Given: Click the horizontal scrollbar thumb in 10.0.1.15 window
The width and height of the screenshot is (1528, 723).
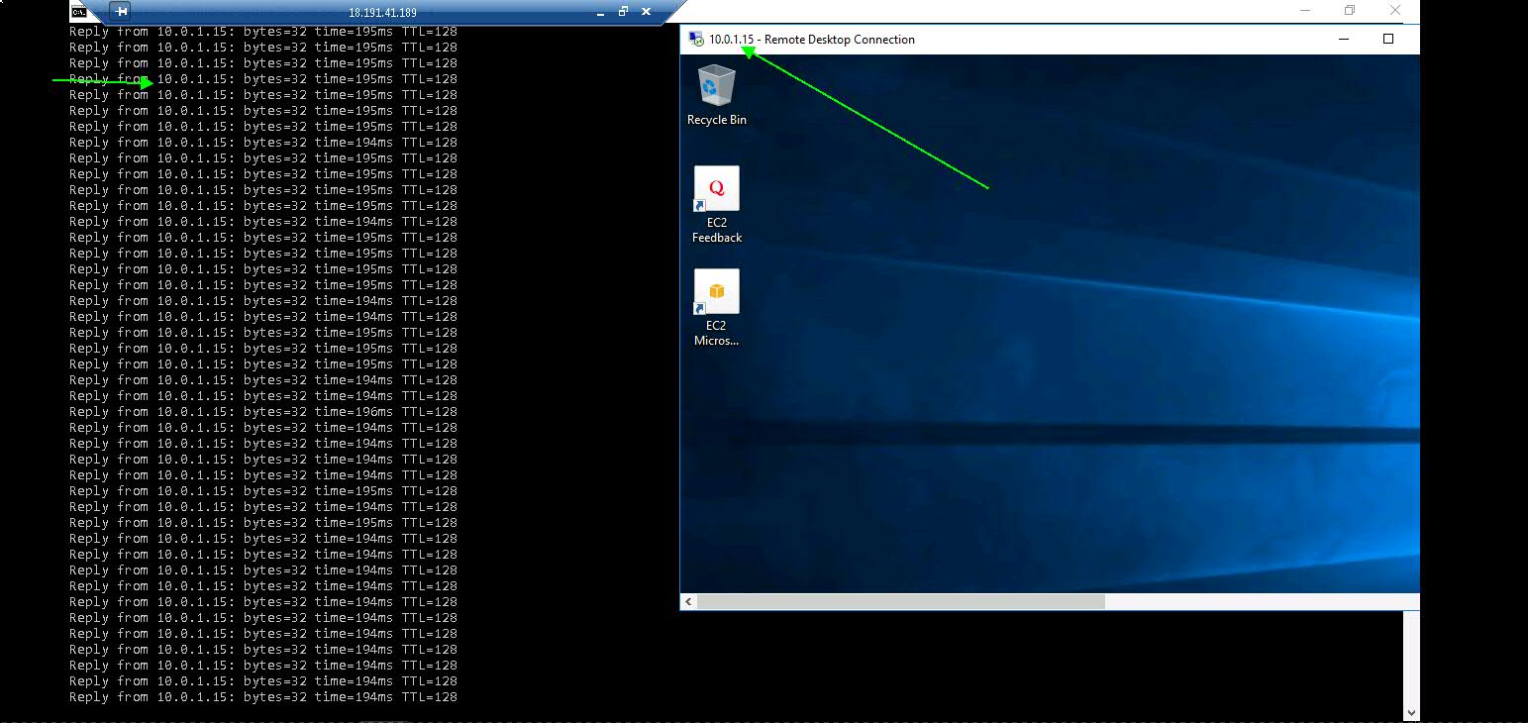Looking at the screenshot, I should 901,601.
